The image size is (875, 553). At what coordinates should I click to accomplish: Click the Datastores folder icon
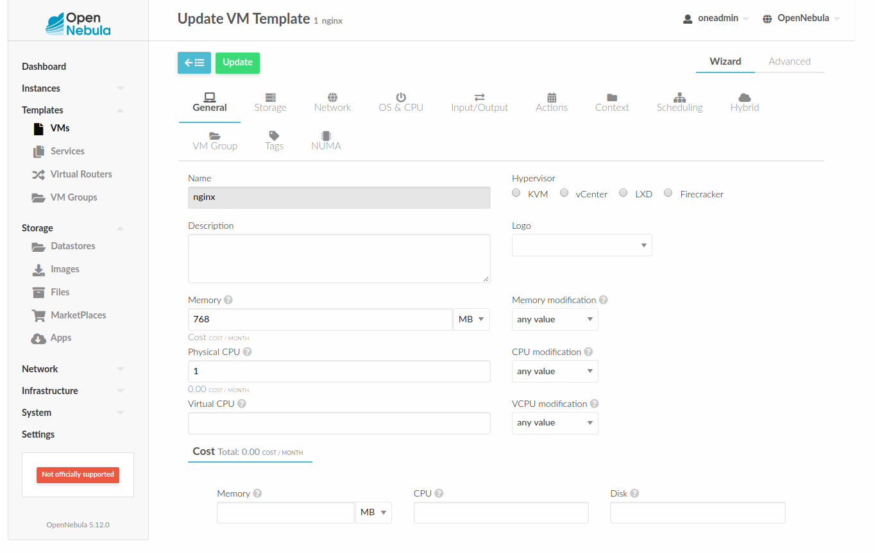coord(38,246)
